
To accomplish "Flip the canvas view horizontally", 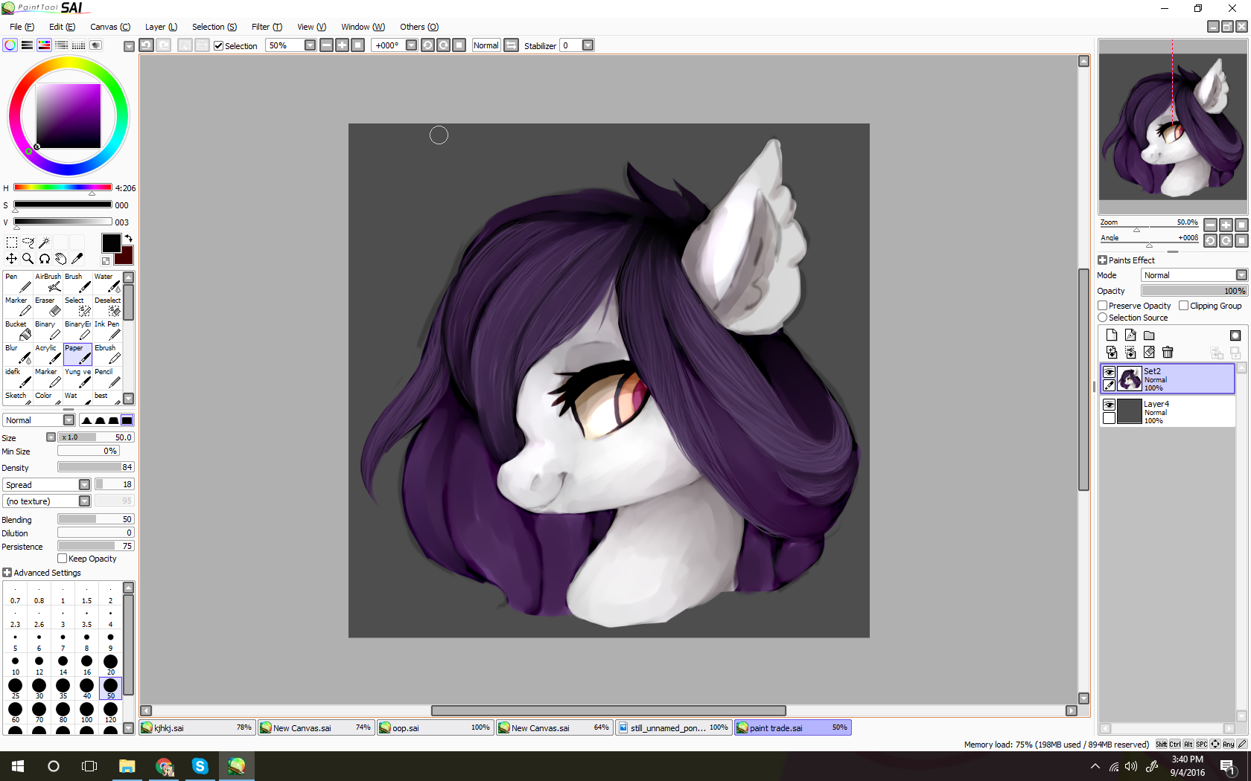I will pos(512,45).
